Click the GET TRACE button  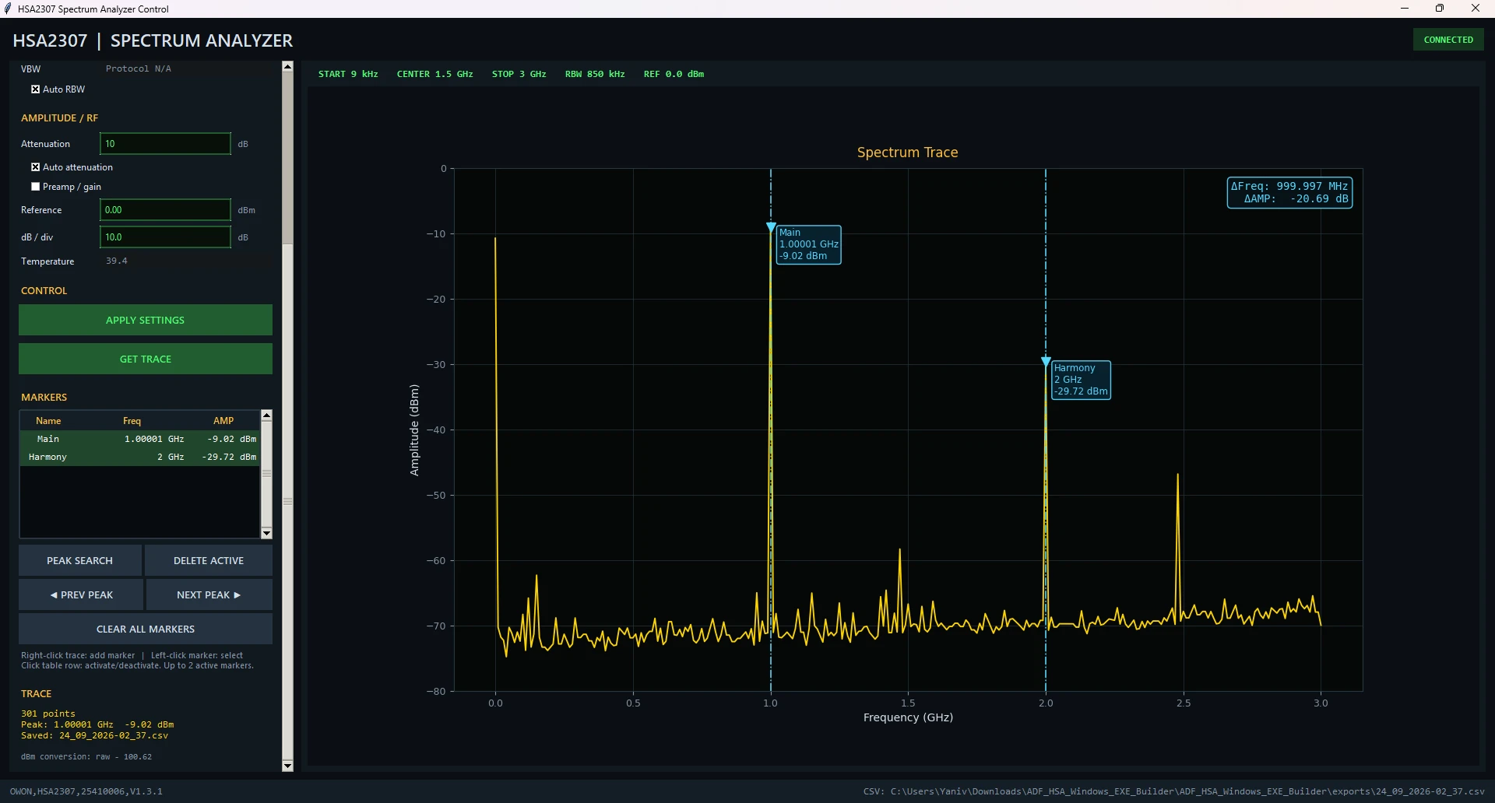pyautogui.click(x=146, y=359)
